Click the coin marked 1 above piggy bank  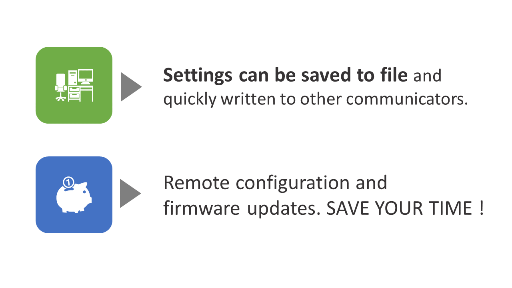click(68, 182)
